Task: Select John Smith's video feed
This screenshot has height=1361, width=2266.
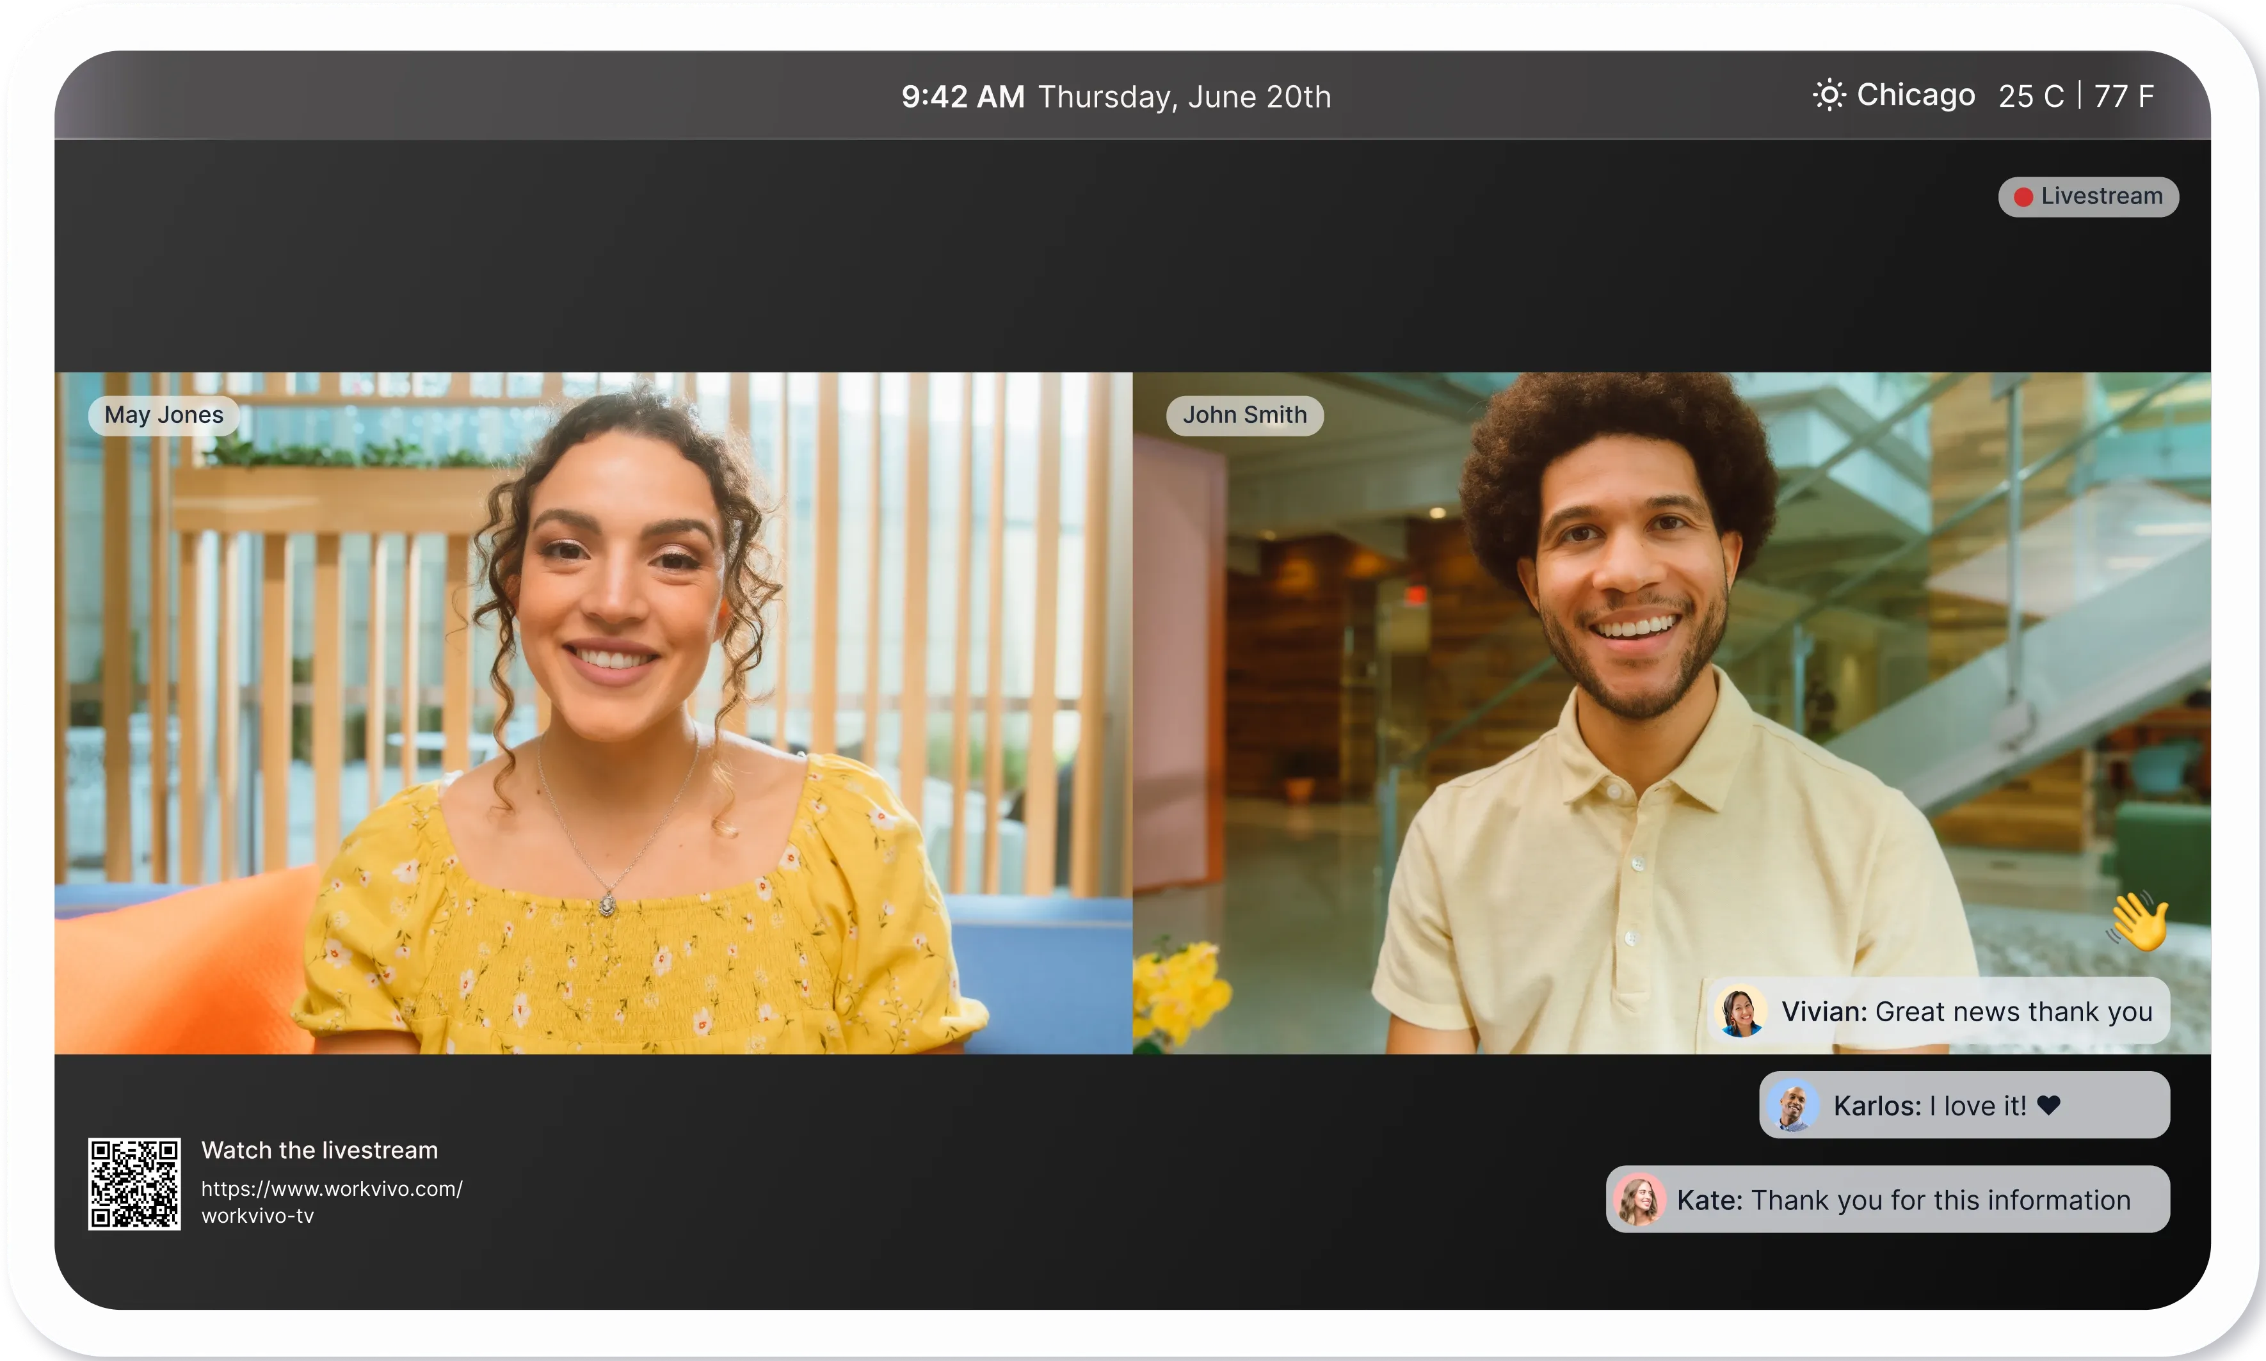Action: point(1671,713)
